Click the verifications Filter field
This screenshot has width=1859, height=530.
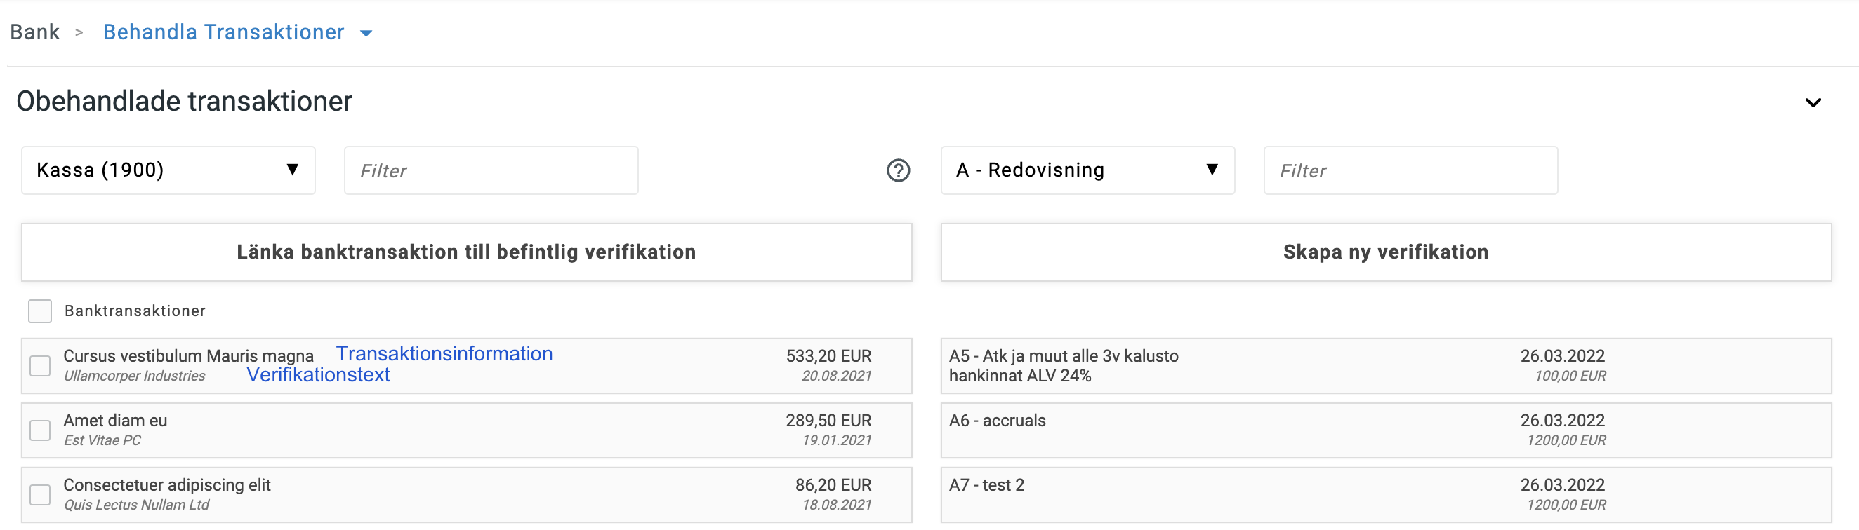1410,171
